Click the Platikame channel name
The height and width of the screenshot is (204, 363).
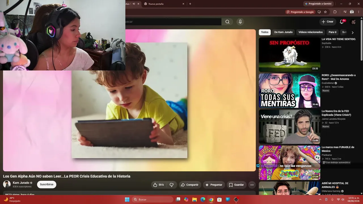coord(327,155)
